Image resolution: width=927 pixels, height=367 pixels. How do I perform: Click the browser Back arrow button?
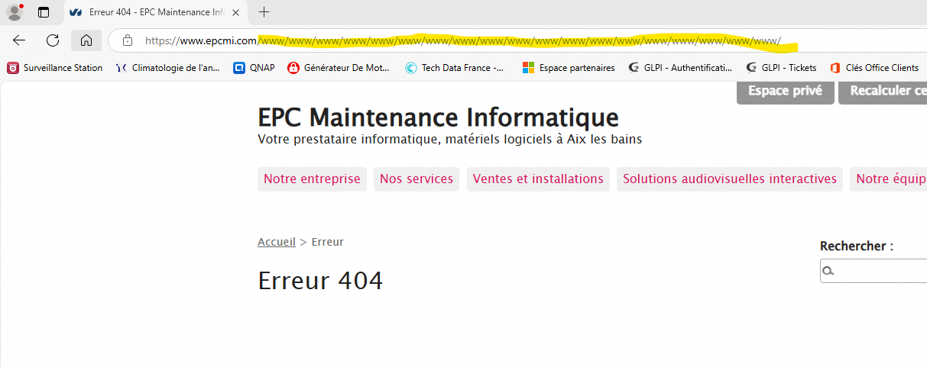tap(19, 40)
